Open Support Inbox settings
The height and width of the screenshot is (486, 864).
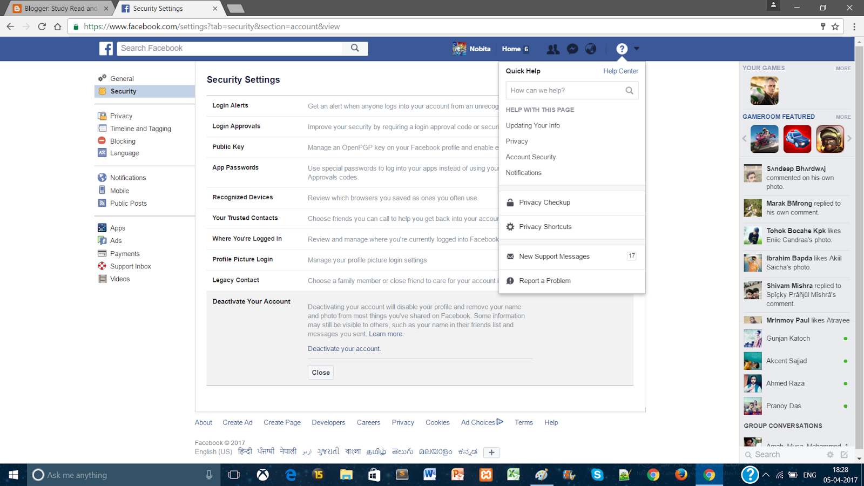coord(131,266)
